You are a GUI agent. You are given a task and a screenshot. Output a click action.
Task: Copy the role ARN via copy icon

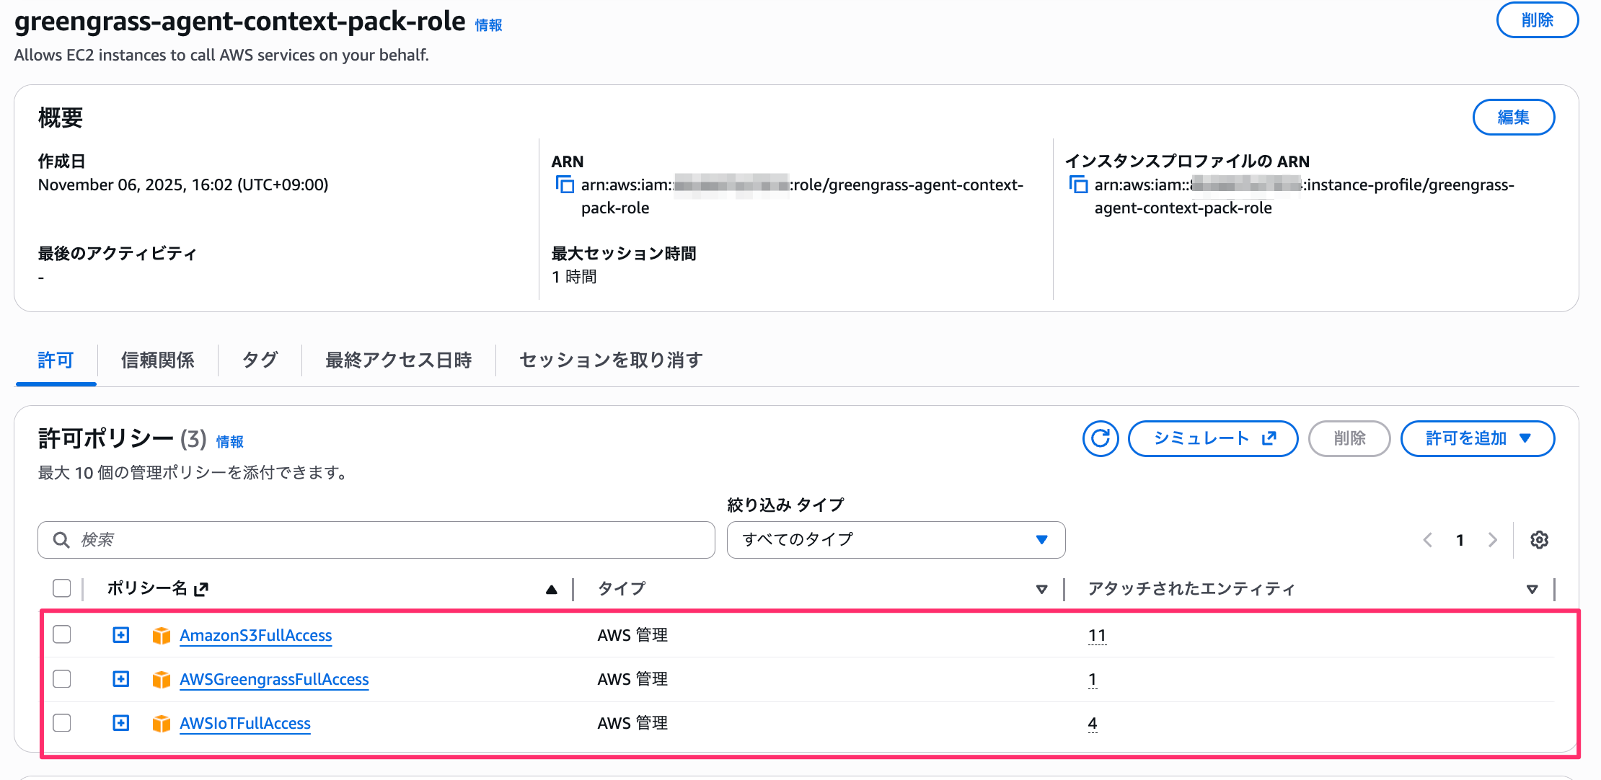564,185
